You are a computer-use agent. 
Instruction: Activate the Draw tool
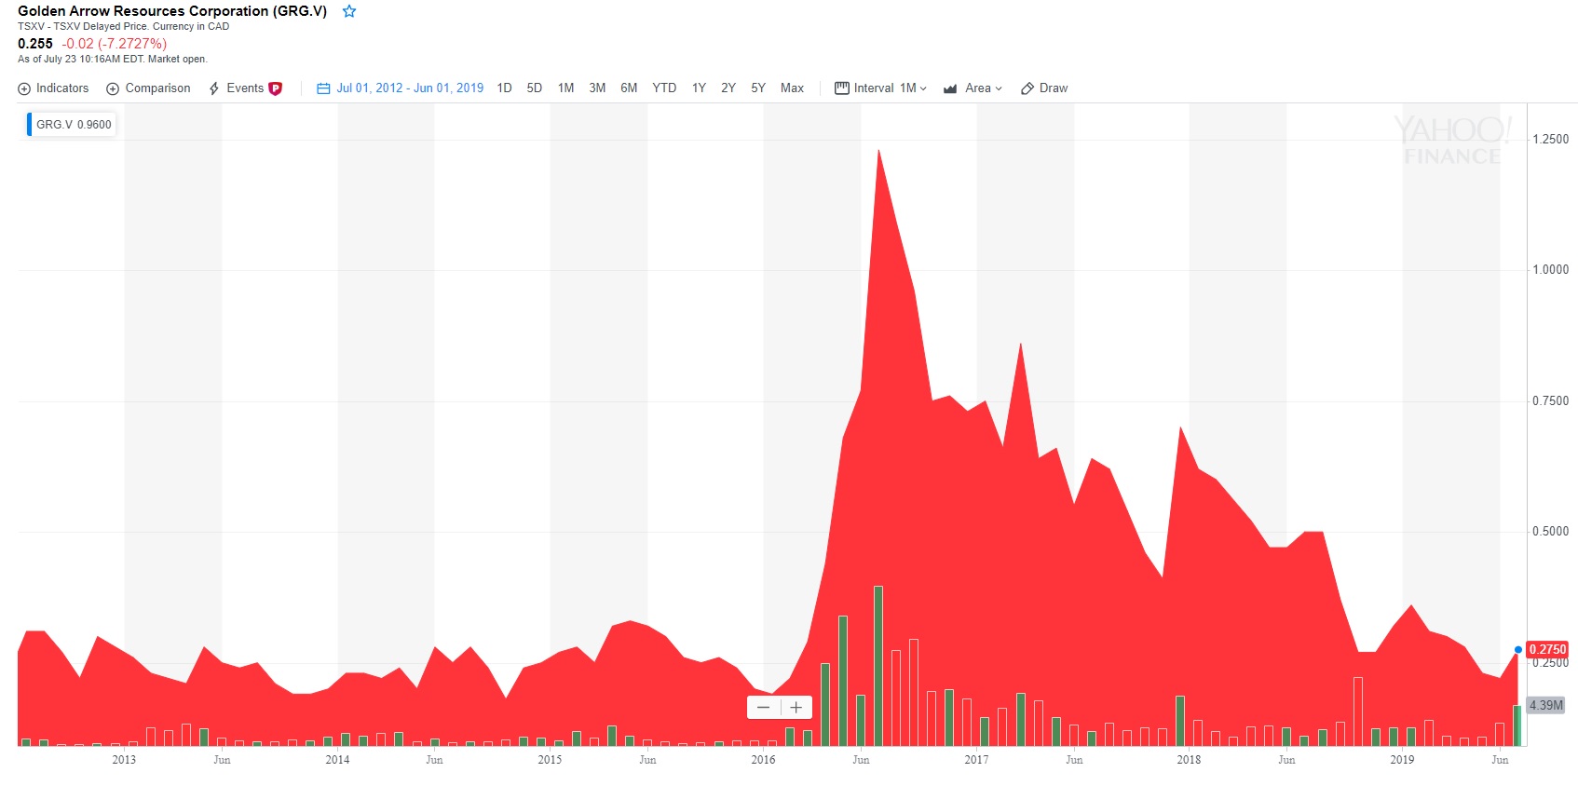click(x=1044, y=88)
